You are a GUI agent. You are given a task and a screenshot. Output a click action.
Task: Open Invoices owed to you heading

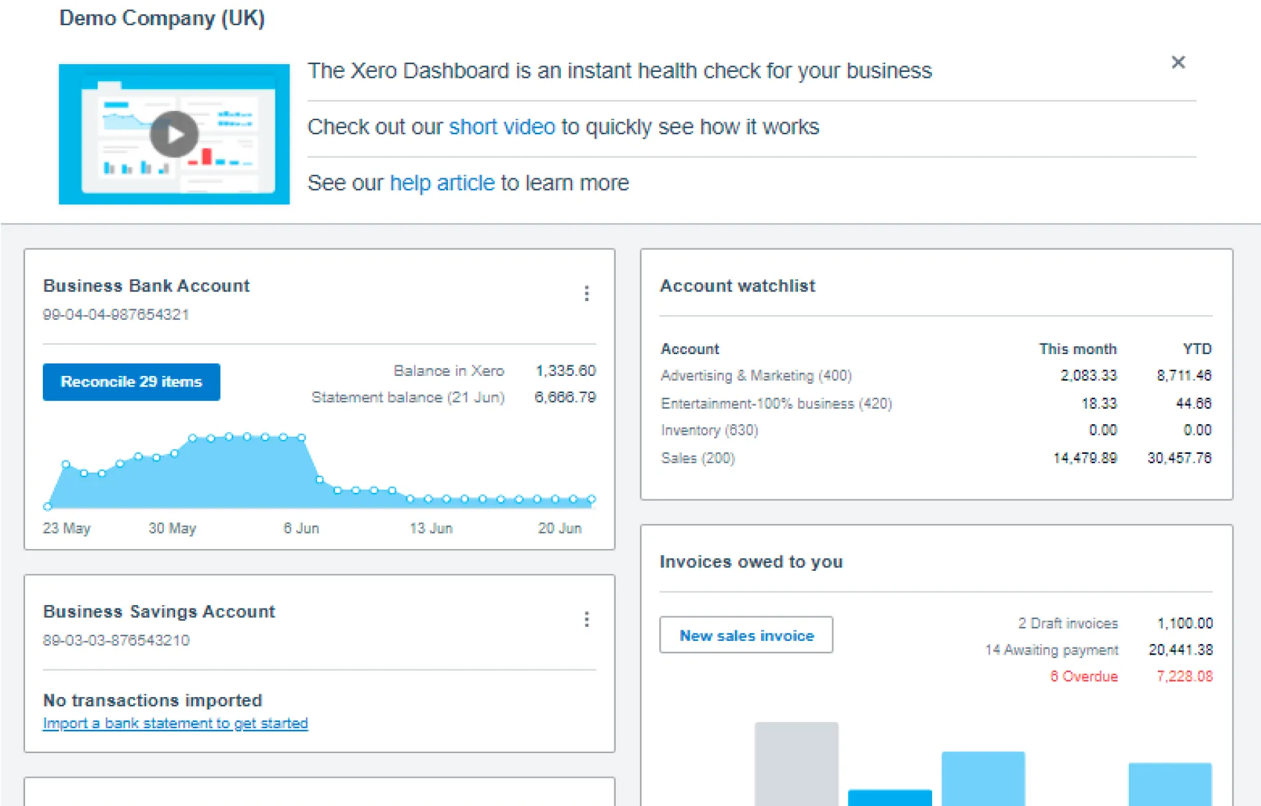(751, 562)
